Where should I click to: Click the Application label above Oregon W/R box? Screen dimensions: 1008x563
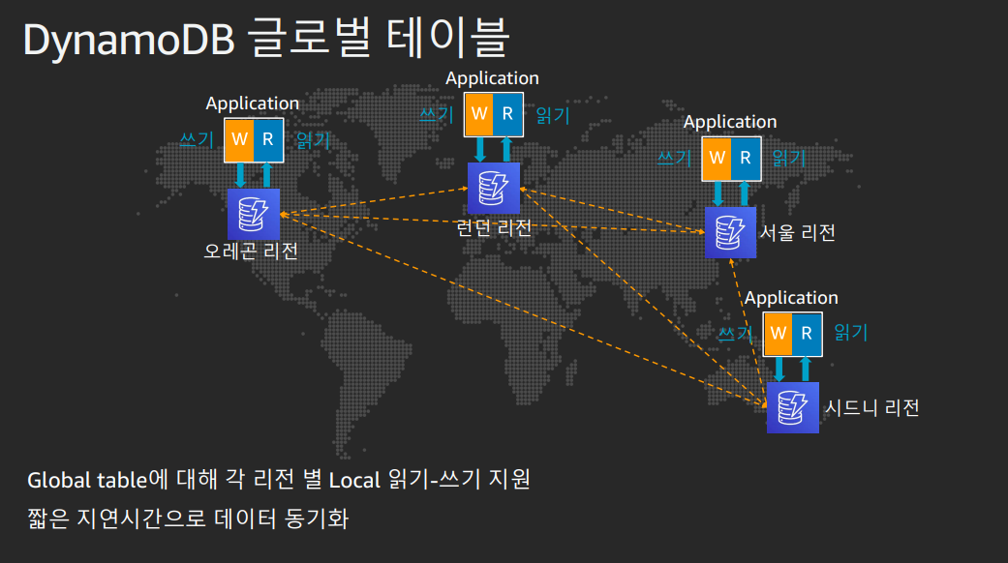(x=252, y=104)
